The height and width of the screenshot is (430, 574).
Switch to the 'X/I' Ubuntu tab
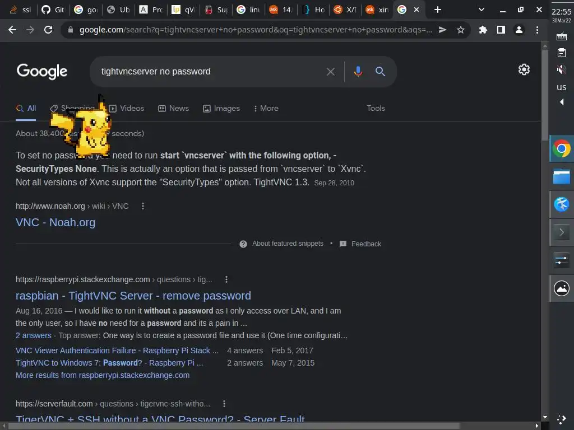(345, 10)
